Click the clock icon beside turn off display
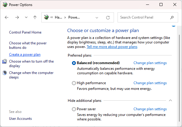 (5, 61)
